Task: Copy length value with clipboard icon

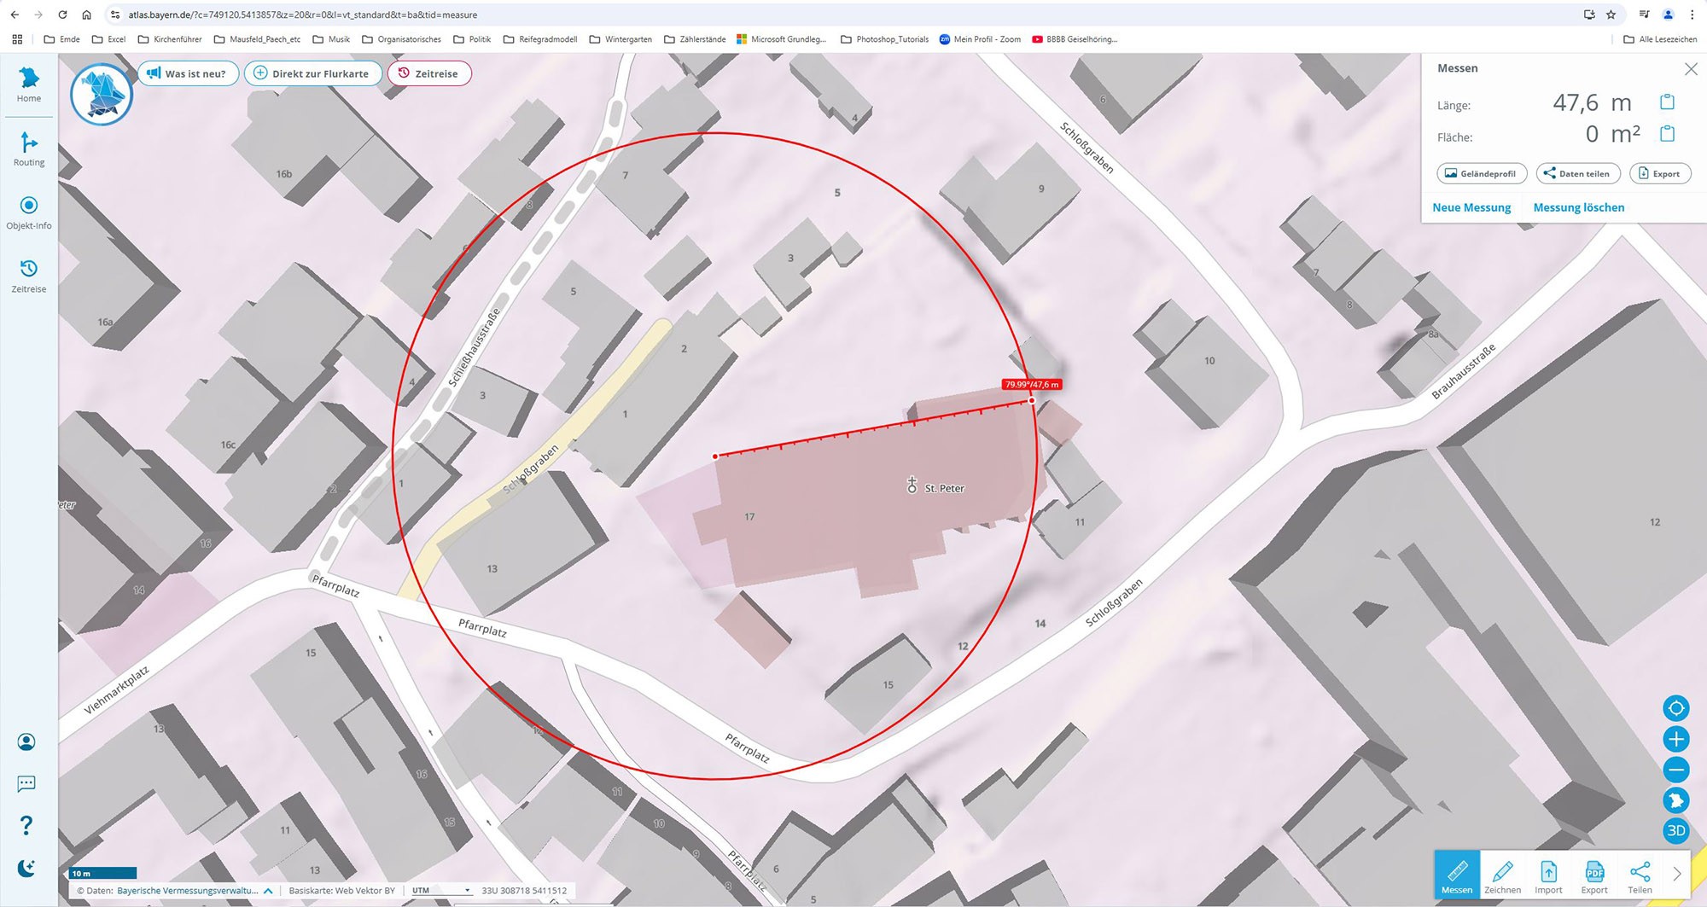Action: (1667, 102)
